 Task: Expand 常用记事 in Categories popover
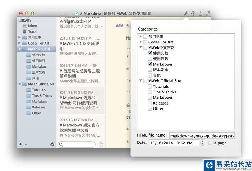[x=141, y=36]
